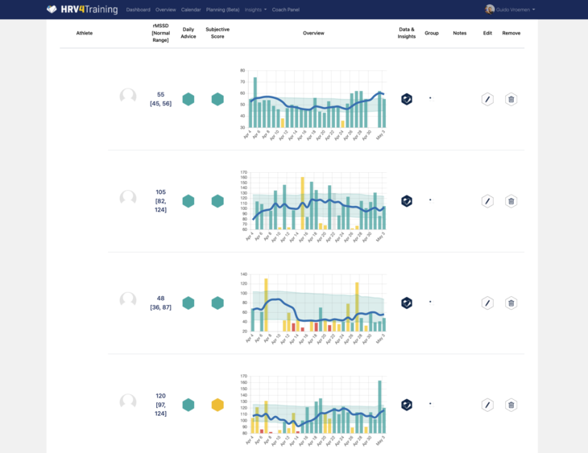This screenshot has width=588, height=453.
Task: Edit the athlete with rMSSD 55
Action: pos(487,99)
